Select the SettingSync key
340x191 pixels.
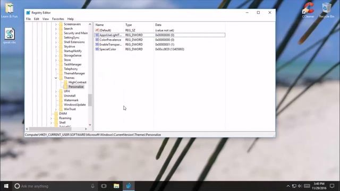click(72, 38)
